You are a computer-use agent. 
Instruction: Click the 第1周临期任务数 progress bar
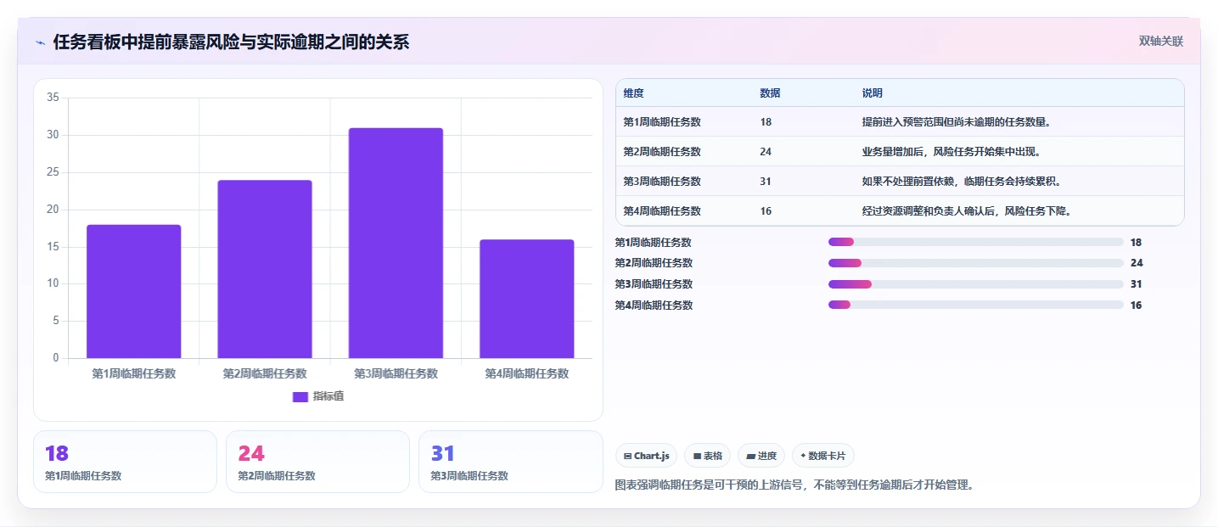click(x=976, y=242)
